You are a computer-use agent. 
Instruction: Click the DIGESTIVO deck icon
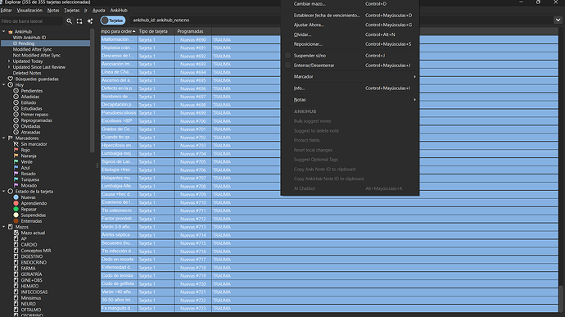16,256
